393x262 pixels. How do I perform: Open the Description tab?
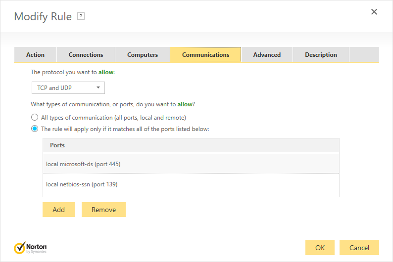pyautogui.click(x=321, y=54)
